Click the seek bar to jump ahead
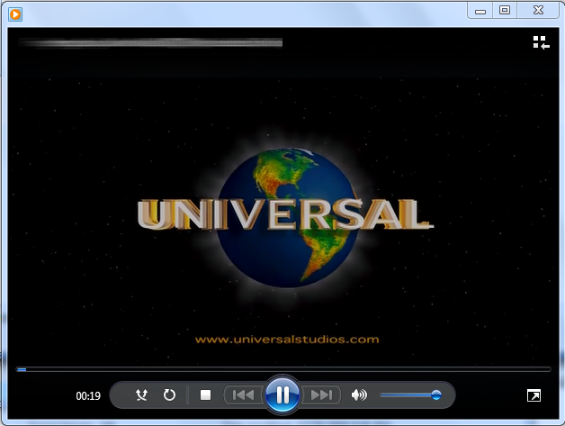This screenshot has height=426, width=565. coord(283,369)
